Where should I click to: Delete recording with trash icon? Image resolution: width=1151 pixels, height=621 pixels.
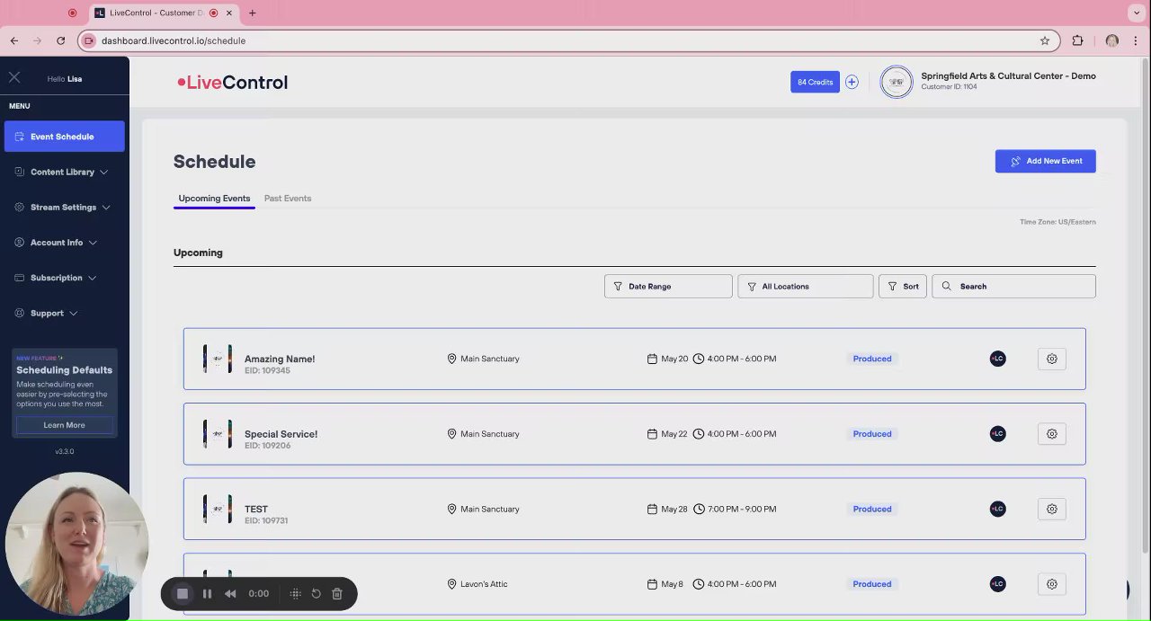coord(337,593)
